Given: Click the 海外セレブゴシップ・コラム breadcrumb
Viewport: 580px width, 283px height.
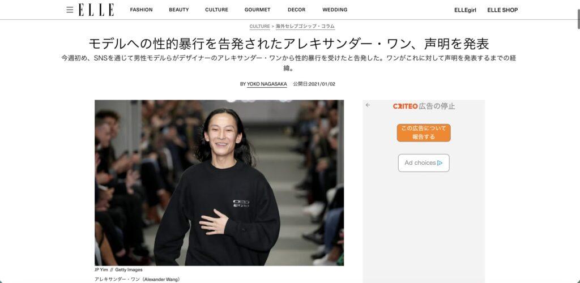Looking at the screenshot, I should [305, 27].
